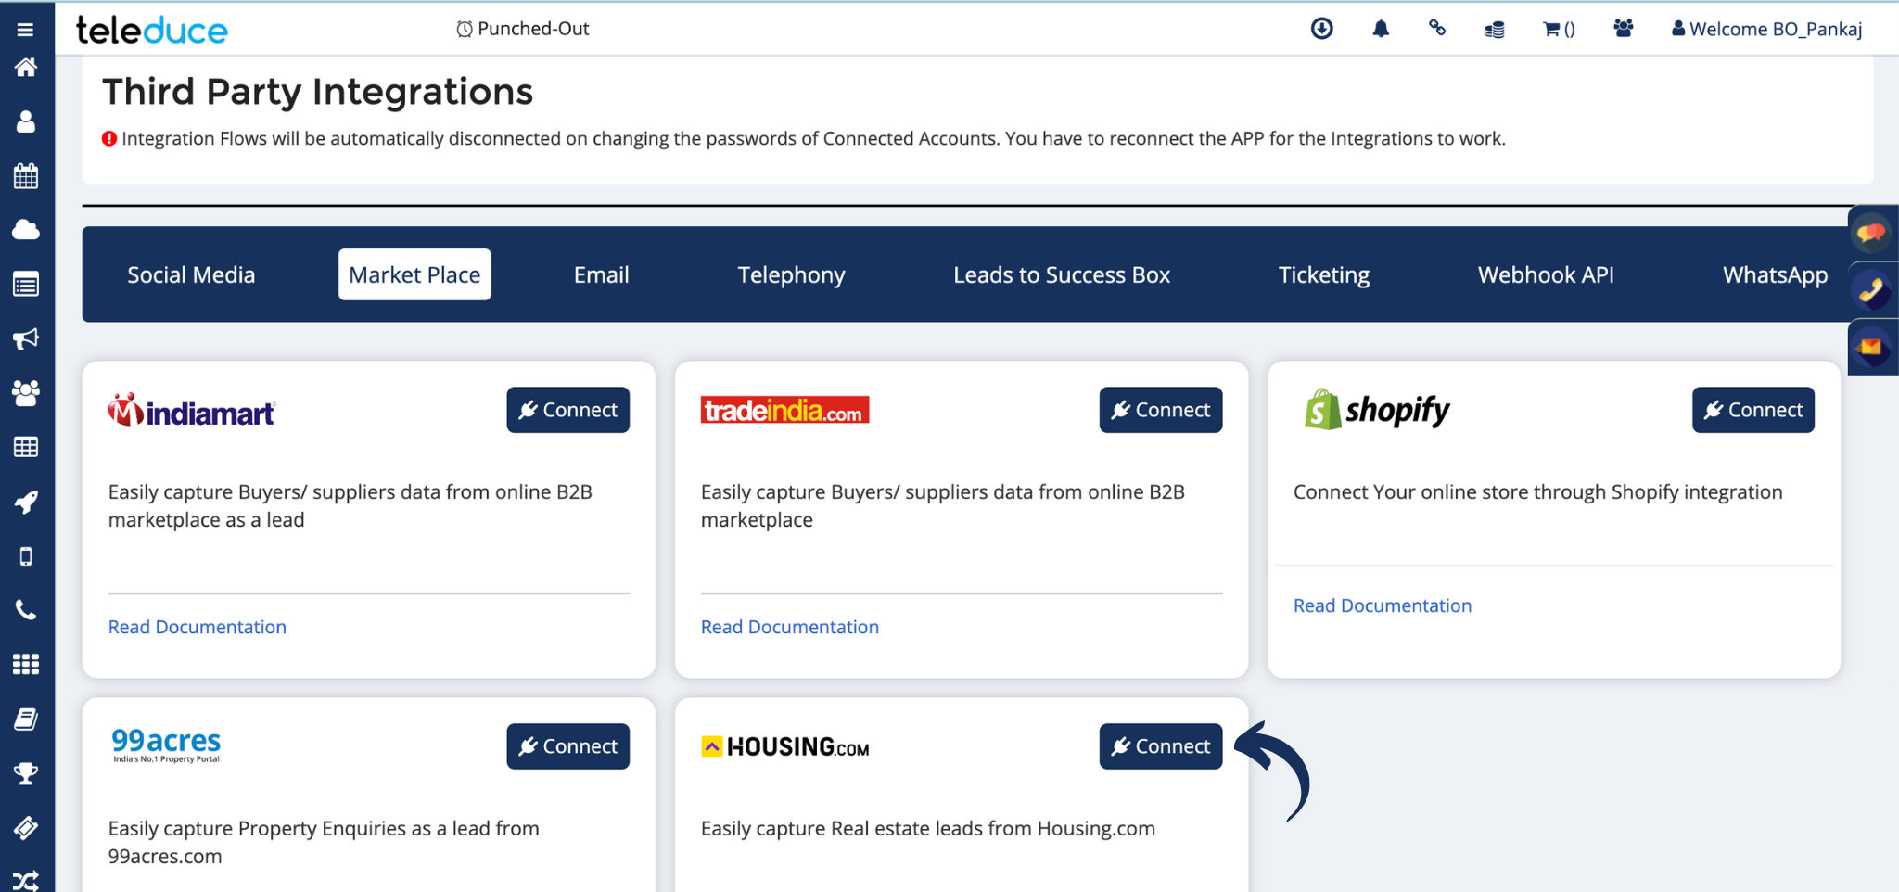The image size is (1899, 892).
Task: Open the book sidebar icon
Action: point(26,719)
